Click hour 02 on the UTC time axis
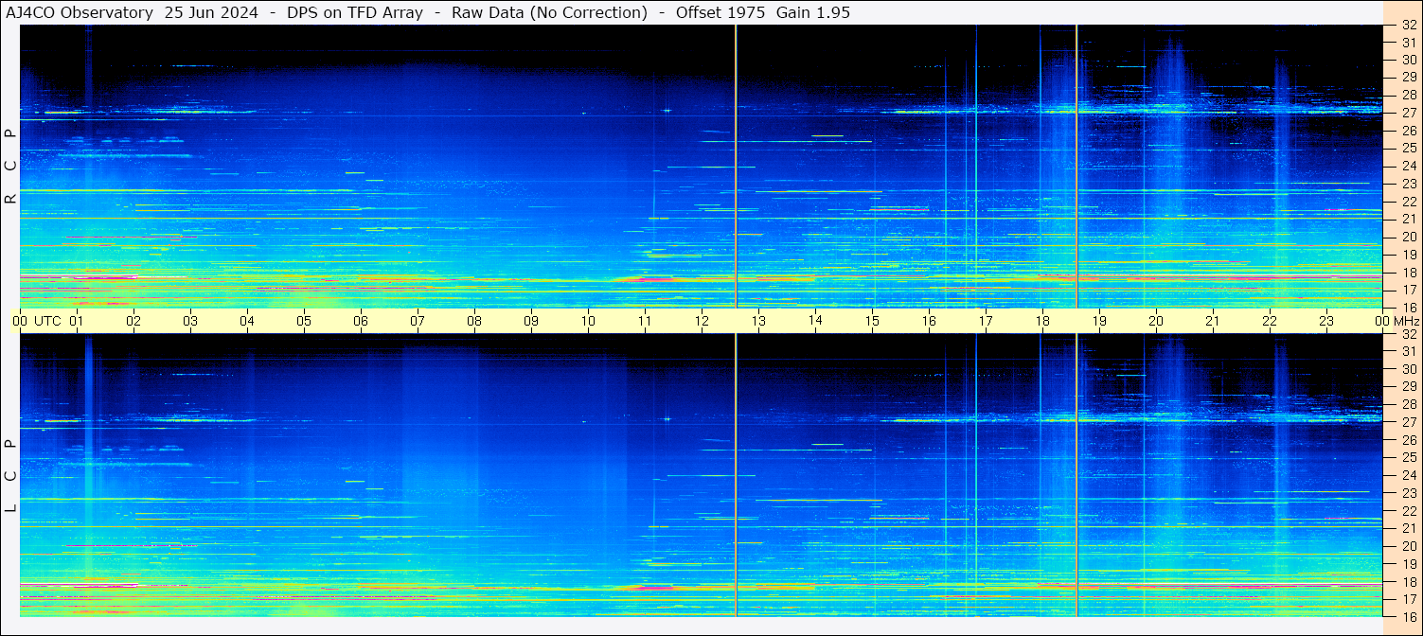1423x636 pixels. tap(133, 321)
